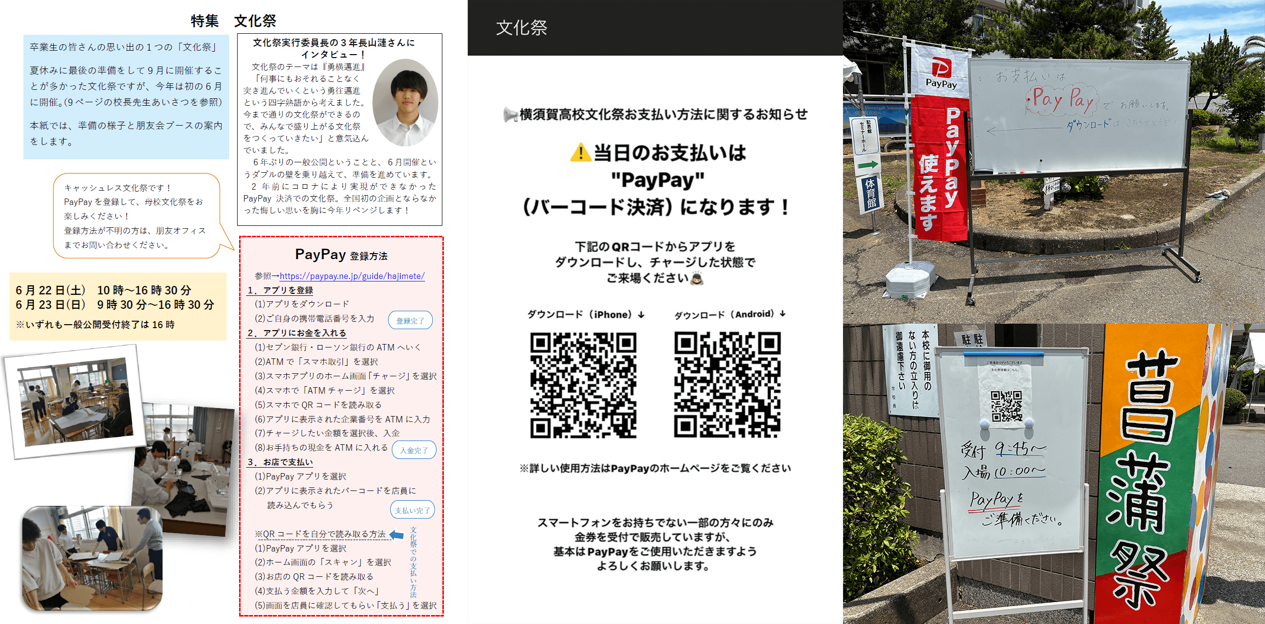
Task: Click the 登録完了 rounded badge
Action: [x=411, y=321]
